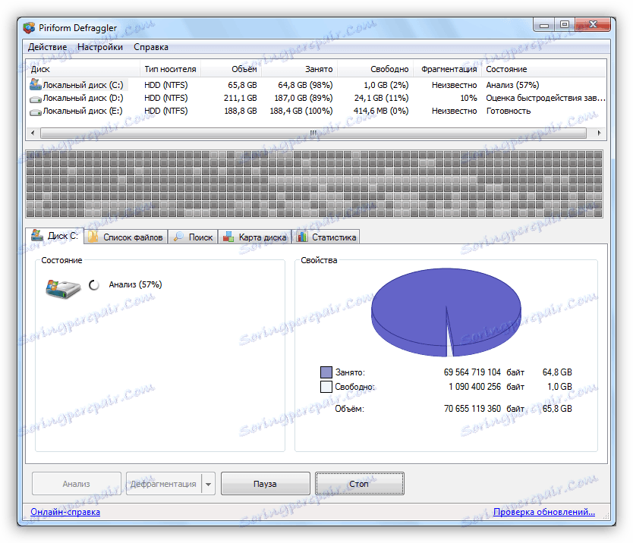Switch to the Статистика tab
Screen dimensions: 633x543
(x=326, y=237)
